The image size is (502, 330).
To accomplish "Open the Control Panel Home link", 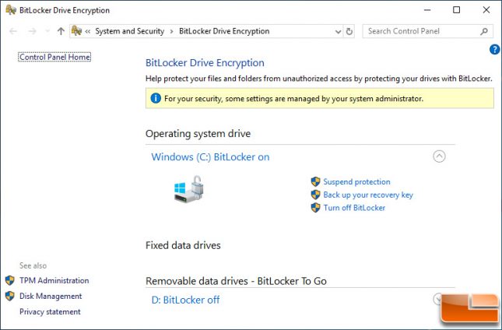I will pos(54,57).
